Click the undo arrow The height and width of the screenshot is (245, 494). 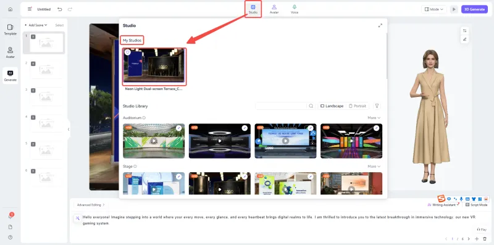tap(59, 9)
